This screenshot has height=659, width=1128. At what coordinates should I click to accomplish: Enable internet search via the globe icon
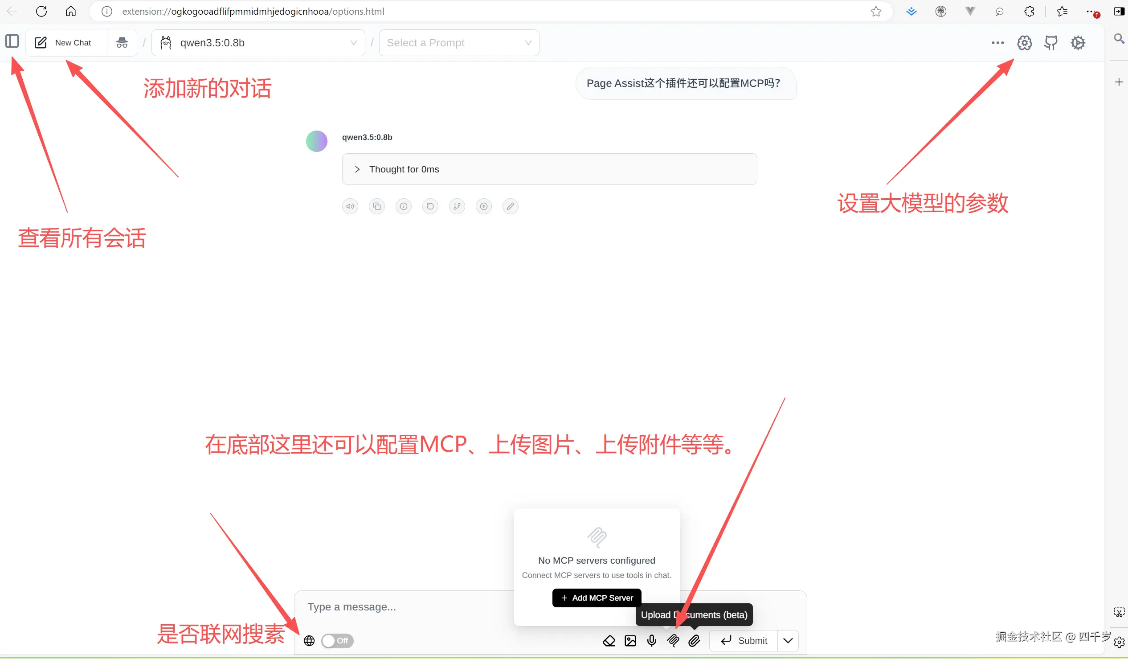tap(309, 641)
